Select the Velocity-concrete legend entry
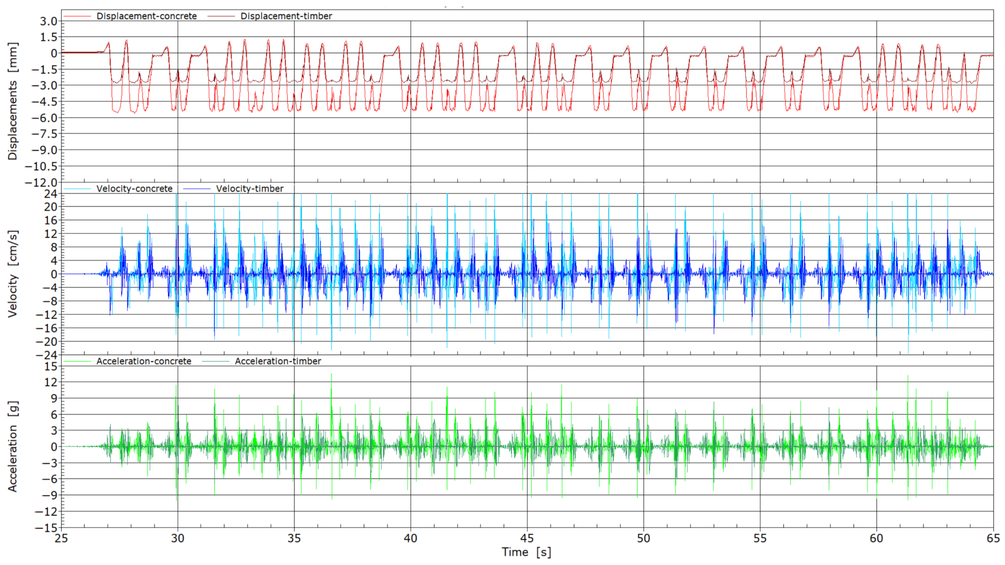Viewport: 1005px width, 565px height. 134,189
